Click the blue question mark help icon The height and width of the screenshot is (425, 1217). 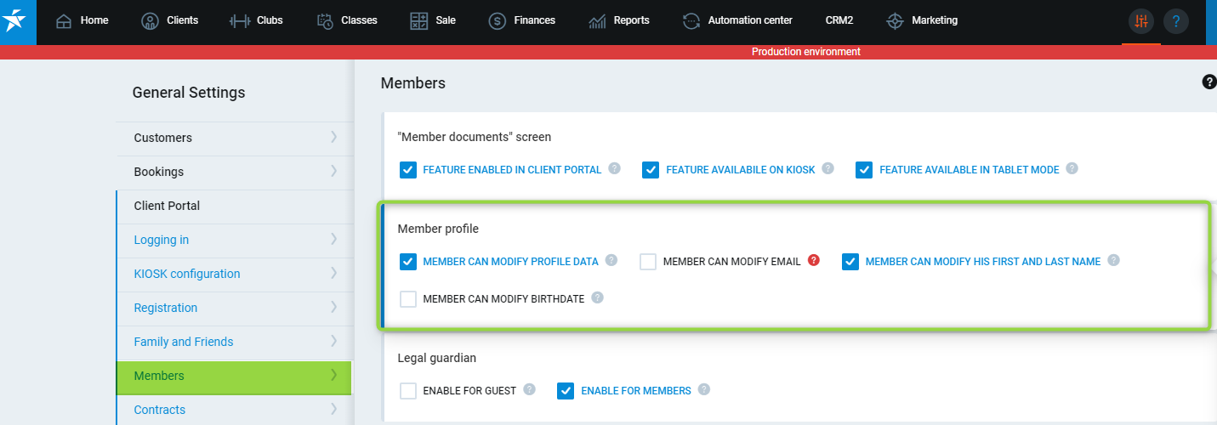pyautogui.click(x=1176, y=21)
